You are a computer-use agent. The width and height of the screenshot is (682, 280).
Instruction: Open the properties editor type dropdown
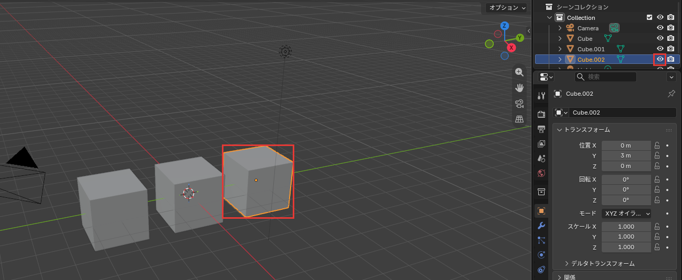pos(546,77)
